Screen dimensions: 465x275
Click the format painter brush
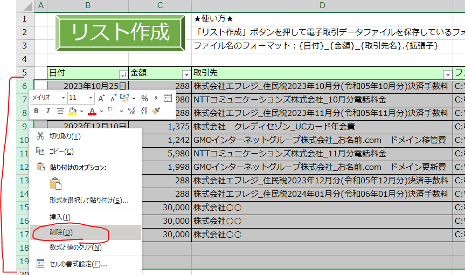click(x=156, y=111)
